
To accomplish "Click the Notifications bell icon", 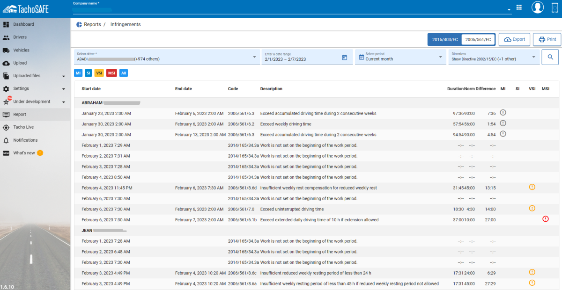I will pos(6,140).
